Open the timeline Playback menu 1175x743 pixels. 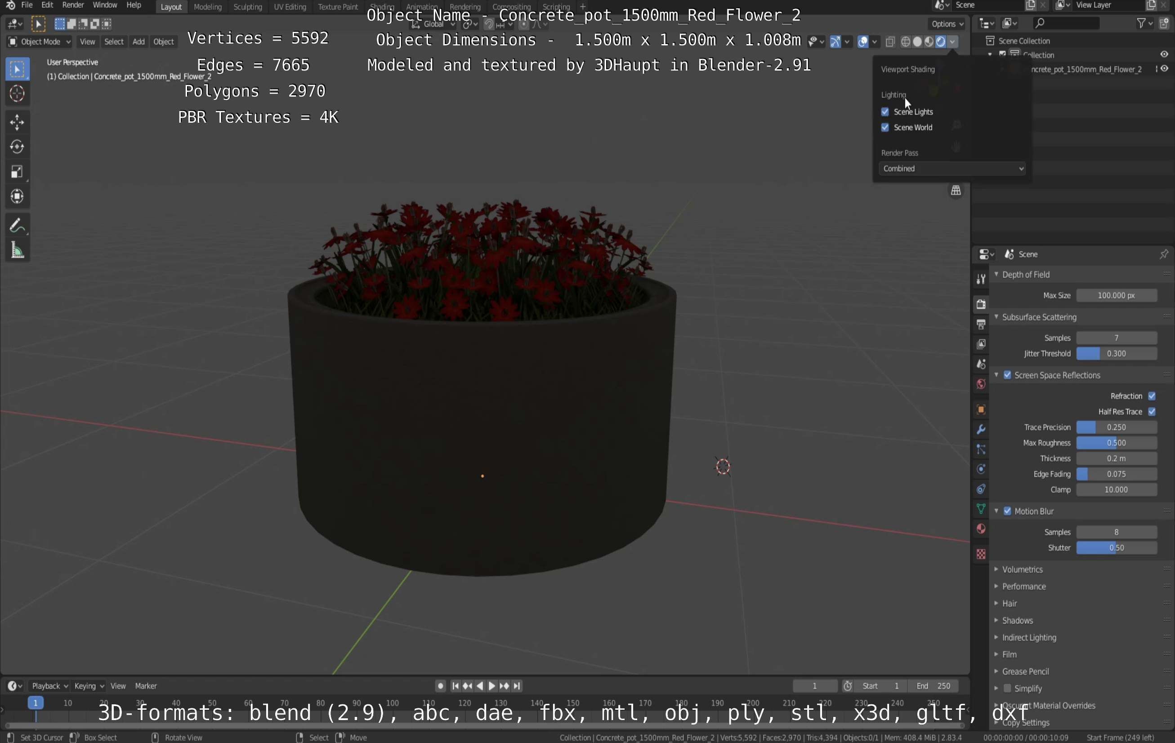pyautogui.click(x=49, y=686)
